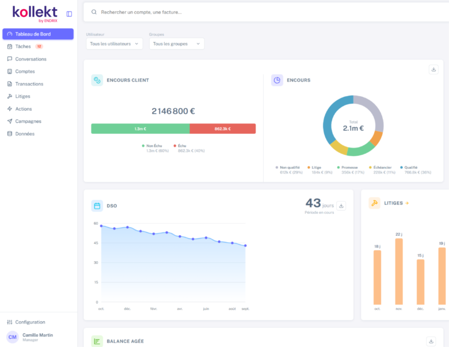
Task: Click the Litiges card gavel icon
Action: (374, 203)
